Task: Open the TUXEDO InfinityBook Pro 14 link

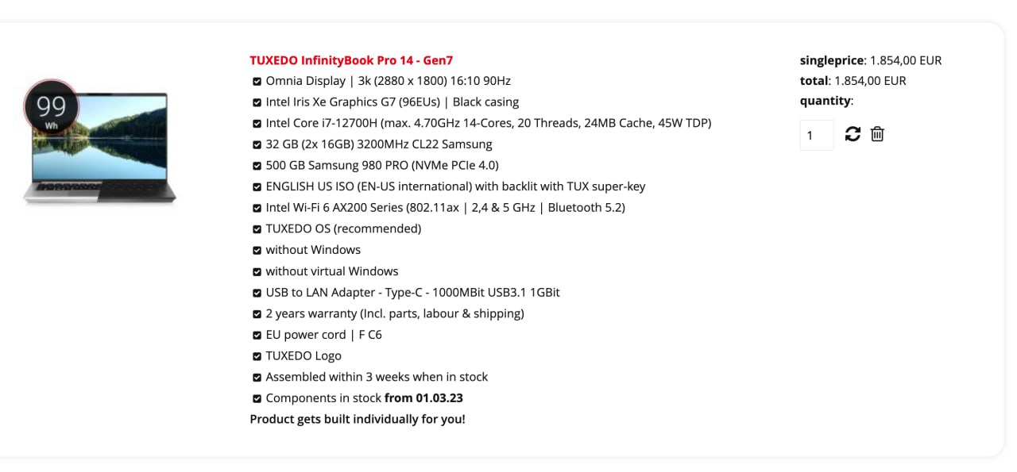Action: [x=351, y=60]
